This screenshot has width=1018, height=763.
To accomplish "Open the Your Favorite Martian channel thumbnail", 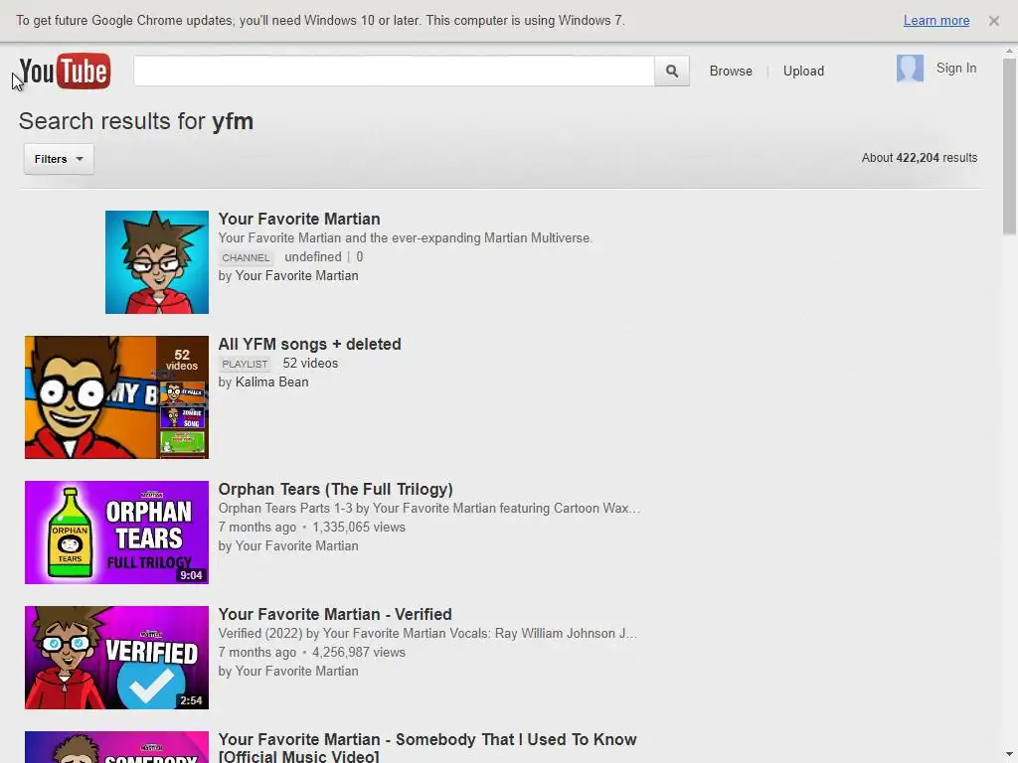I will (x=157, y=262).
